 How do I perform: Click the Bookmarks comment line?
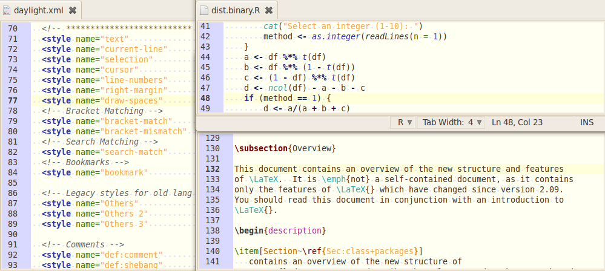pos(85,162)
